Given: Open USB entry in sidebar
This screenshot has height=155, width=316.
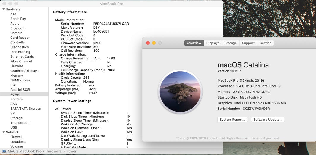Looking at the screenshot, I should (14, 127).
